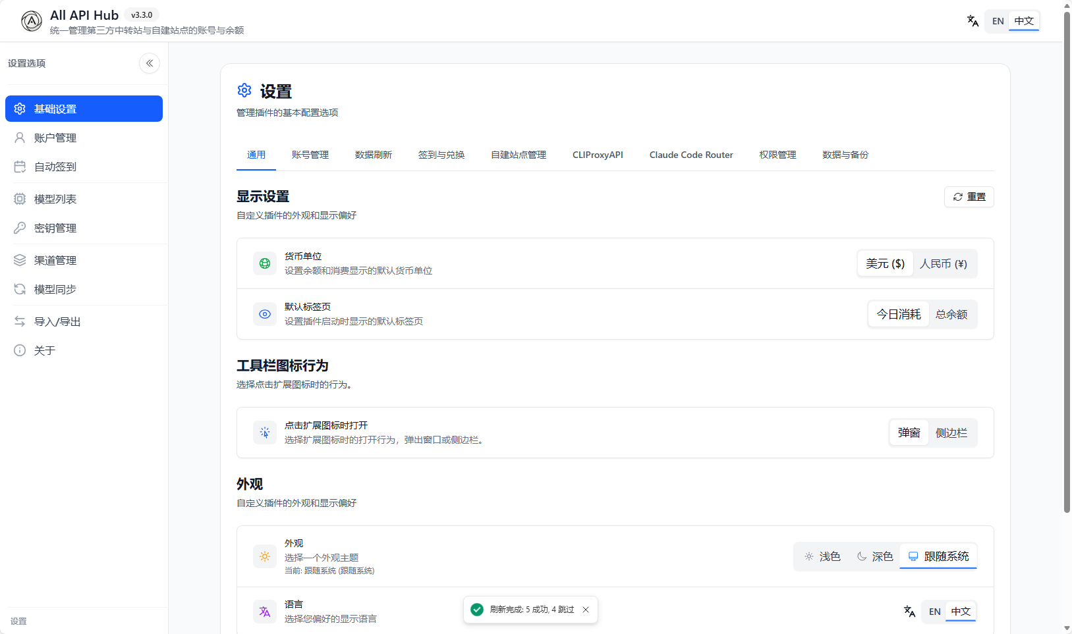
Task: Switch to the 数据刷新 tab
Action: pos(373,155)
